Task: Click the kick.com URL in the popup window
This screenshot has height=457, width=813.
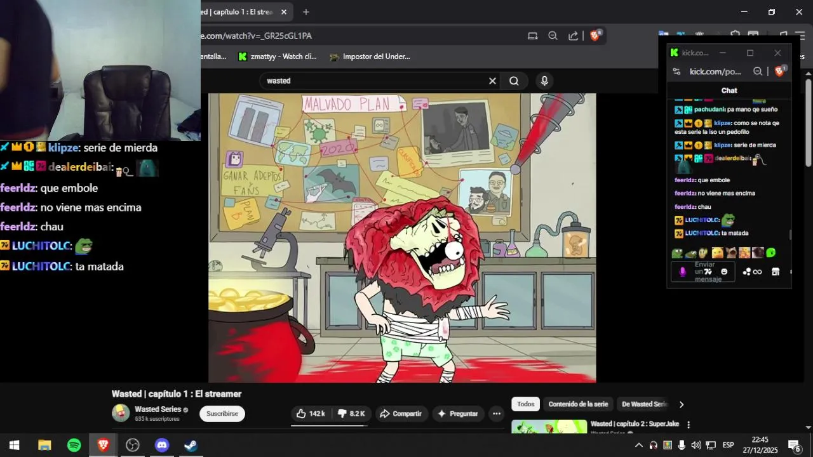Action: coord(716,72)
